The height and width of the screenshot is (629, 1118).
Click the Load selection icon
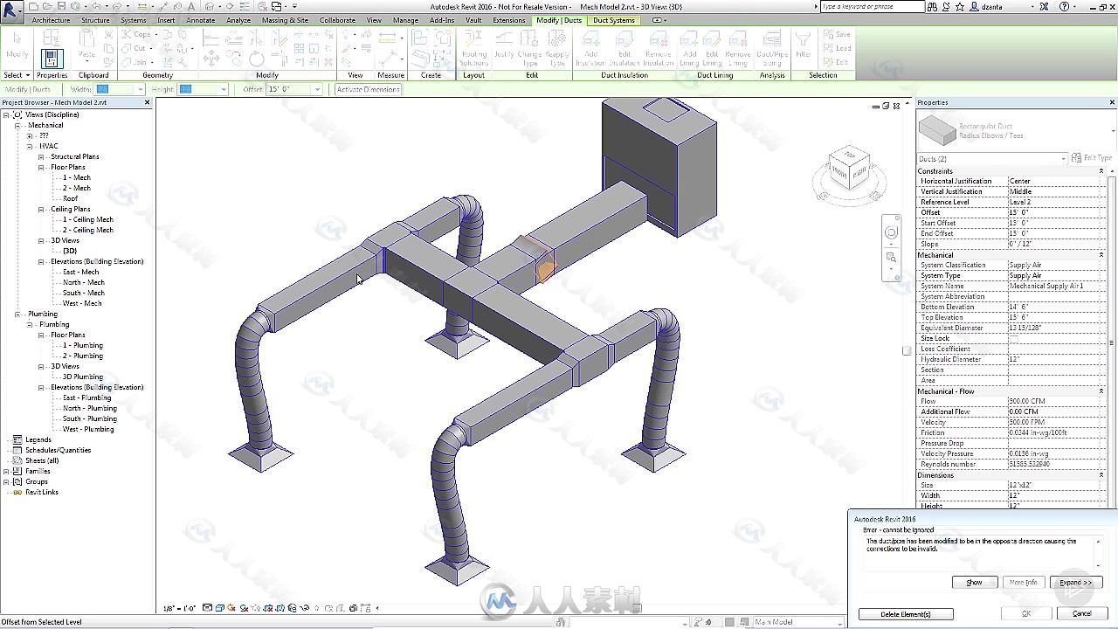pyautogui.click(x=837, y=48)
